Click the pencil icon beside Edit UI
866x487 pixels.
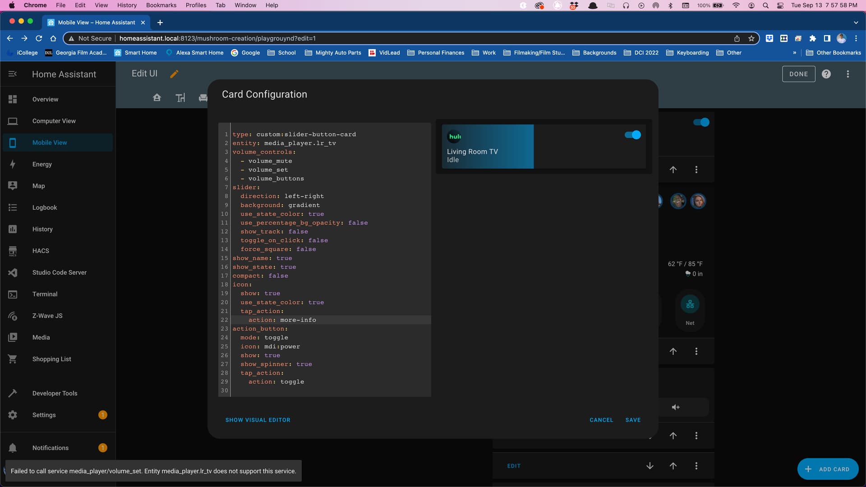(174, 74)
